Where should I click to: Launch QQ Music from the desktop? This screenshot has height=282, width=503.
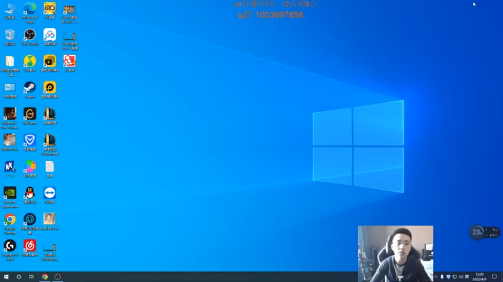click(30, 64)
